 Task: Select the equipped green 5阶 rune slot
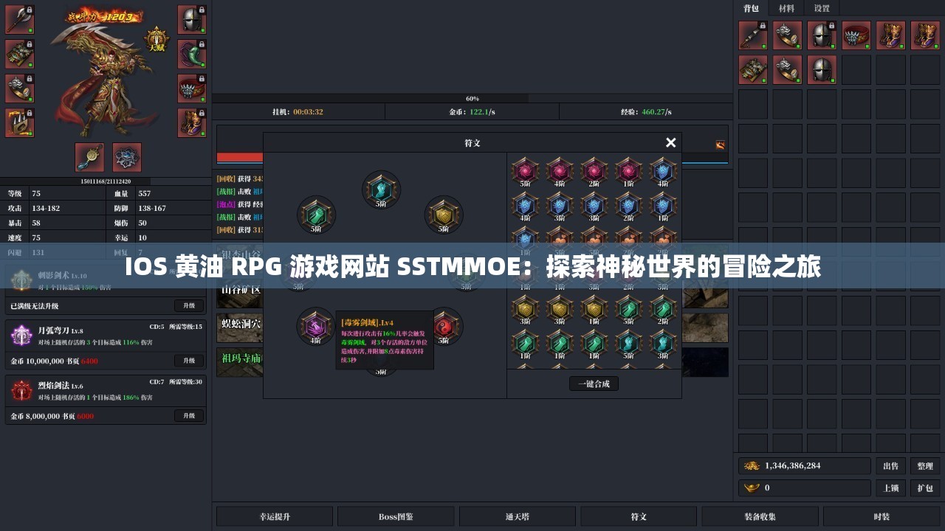coord(316,215)
